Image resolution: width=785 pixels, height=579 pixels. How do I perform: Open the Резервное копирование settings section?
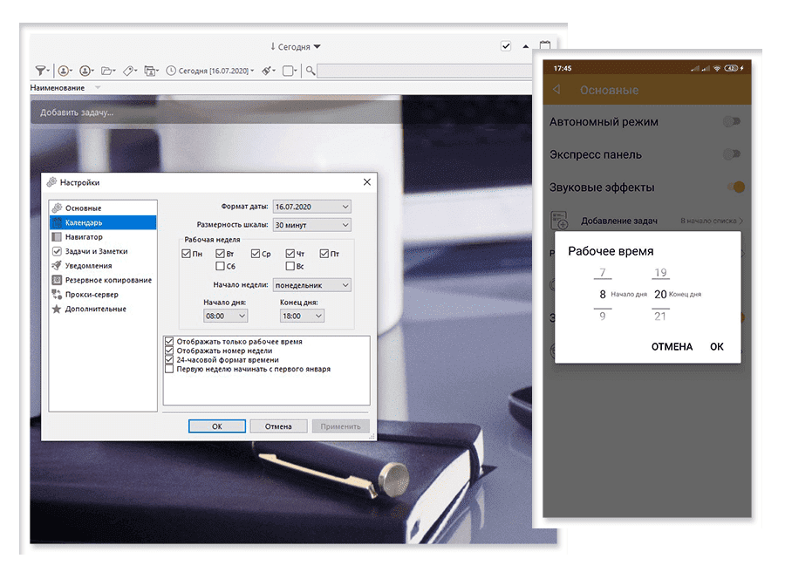click(103, 280)
